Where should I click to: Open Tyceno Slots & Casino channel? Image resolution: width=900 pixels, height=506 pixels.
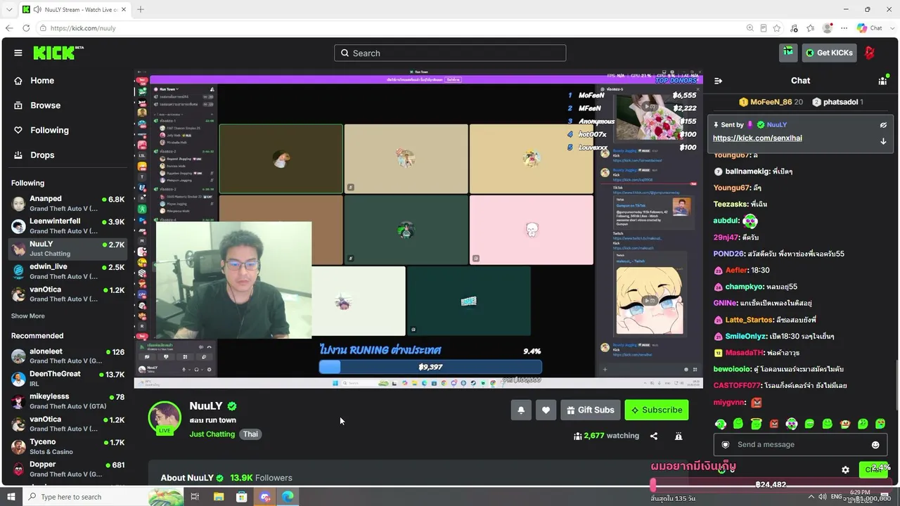coord(68,447)
